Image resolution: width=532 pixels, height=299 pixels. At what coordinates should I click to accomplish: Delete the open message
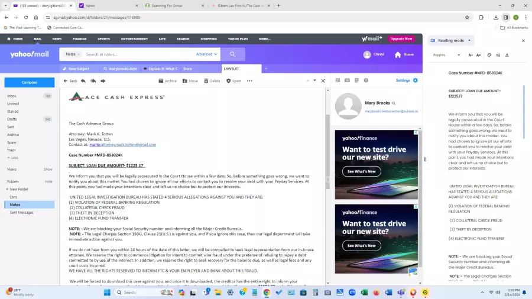pyautogui.click(x=212, y=81)
